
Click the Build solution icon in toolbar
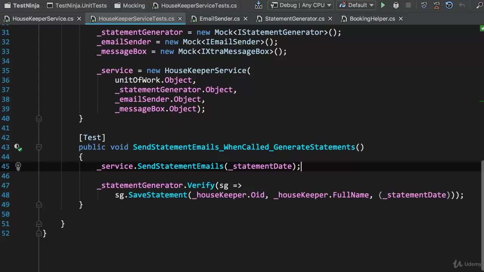259,5
